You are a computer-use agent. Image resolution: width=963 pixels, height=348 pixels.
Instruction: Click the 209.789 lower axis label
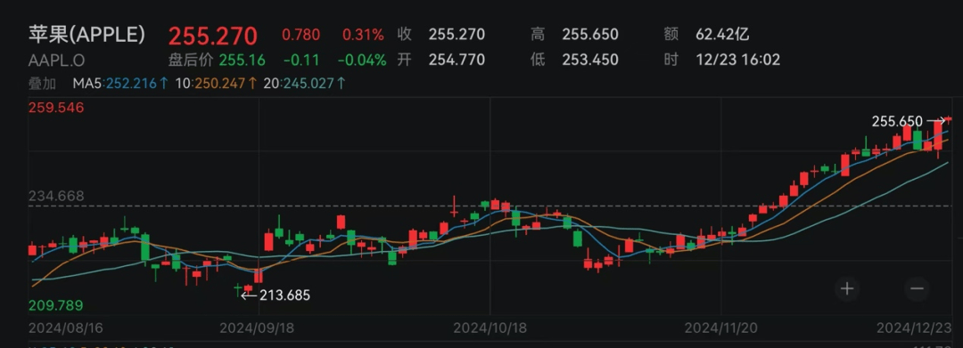coord(56,305)
